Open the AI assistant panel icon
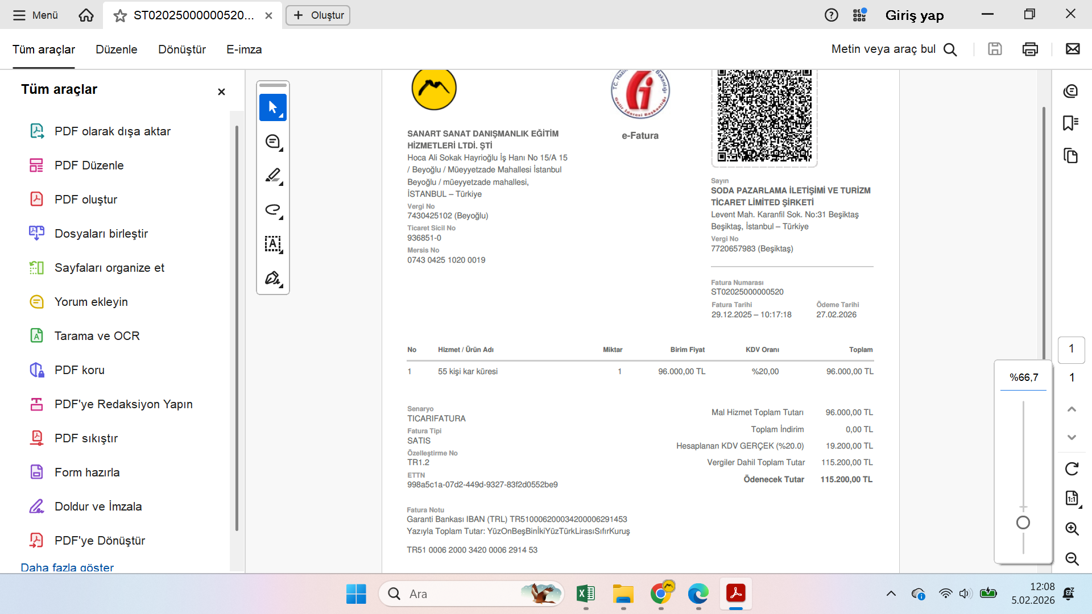1092x614 pixels. tap(1071, 91)
